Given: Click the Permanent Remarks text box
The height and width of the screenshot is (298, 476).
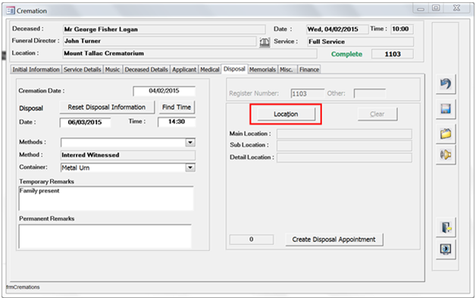Looking at the screenshot, I should [105, 237].
